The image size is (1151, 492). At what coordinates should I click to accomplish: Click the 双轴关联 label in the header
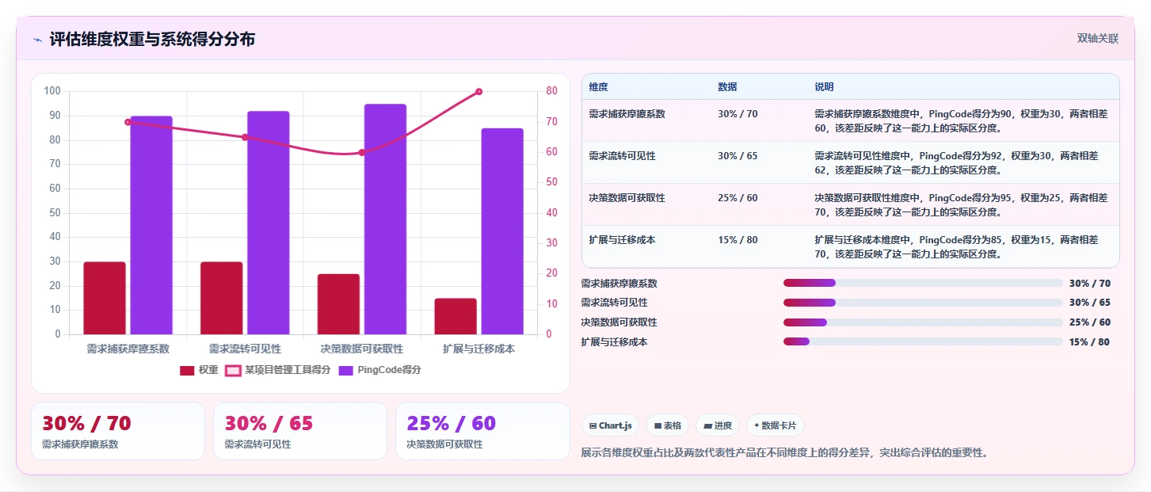tap(1097, 39)
